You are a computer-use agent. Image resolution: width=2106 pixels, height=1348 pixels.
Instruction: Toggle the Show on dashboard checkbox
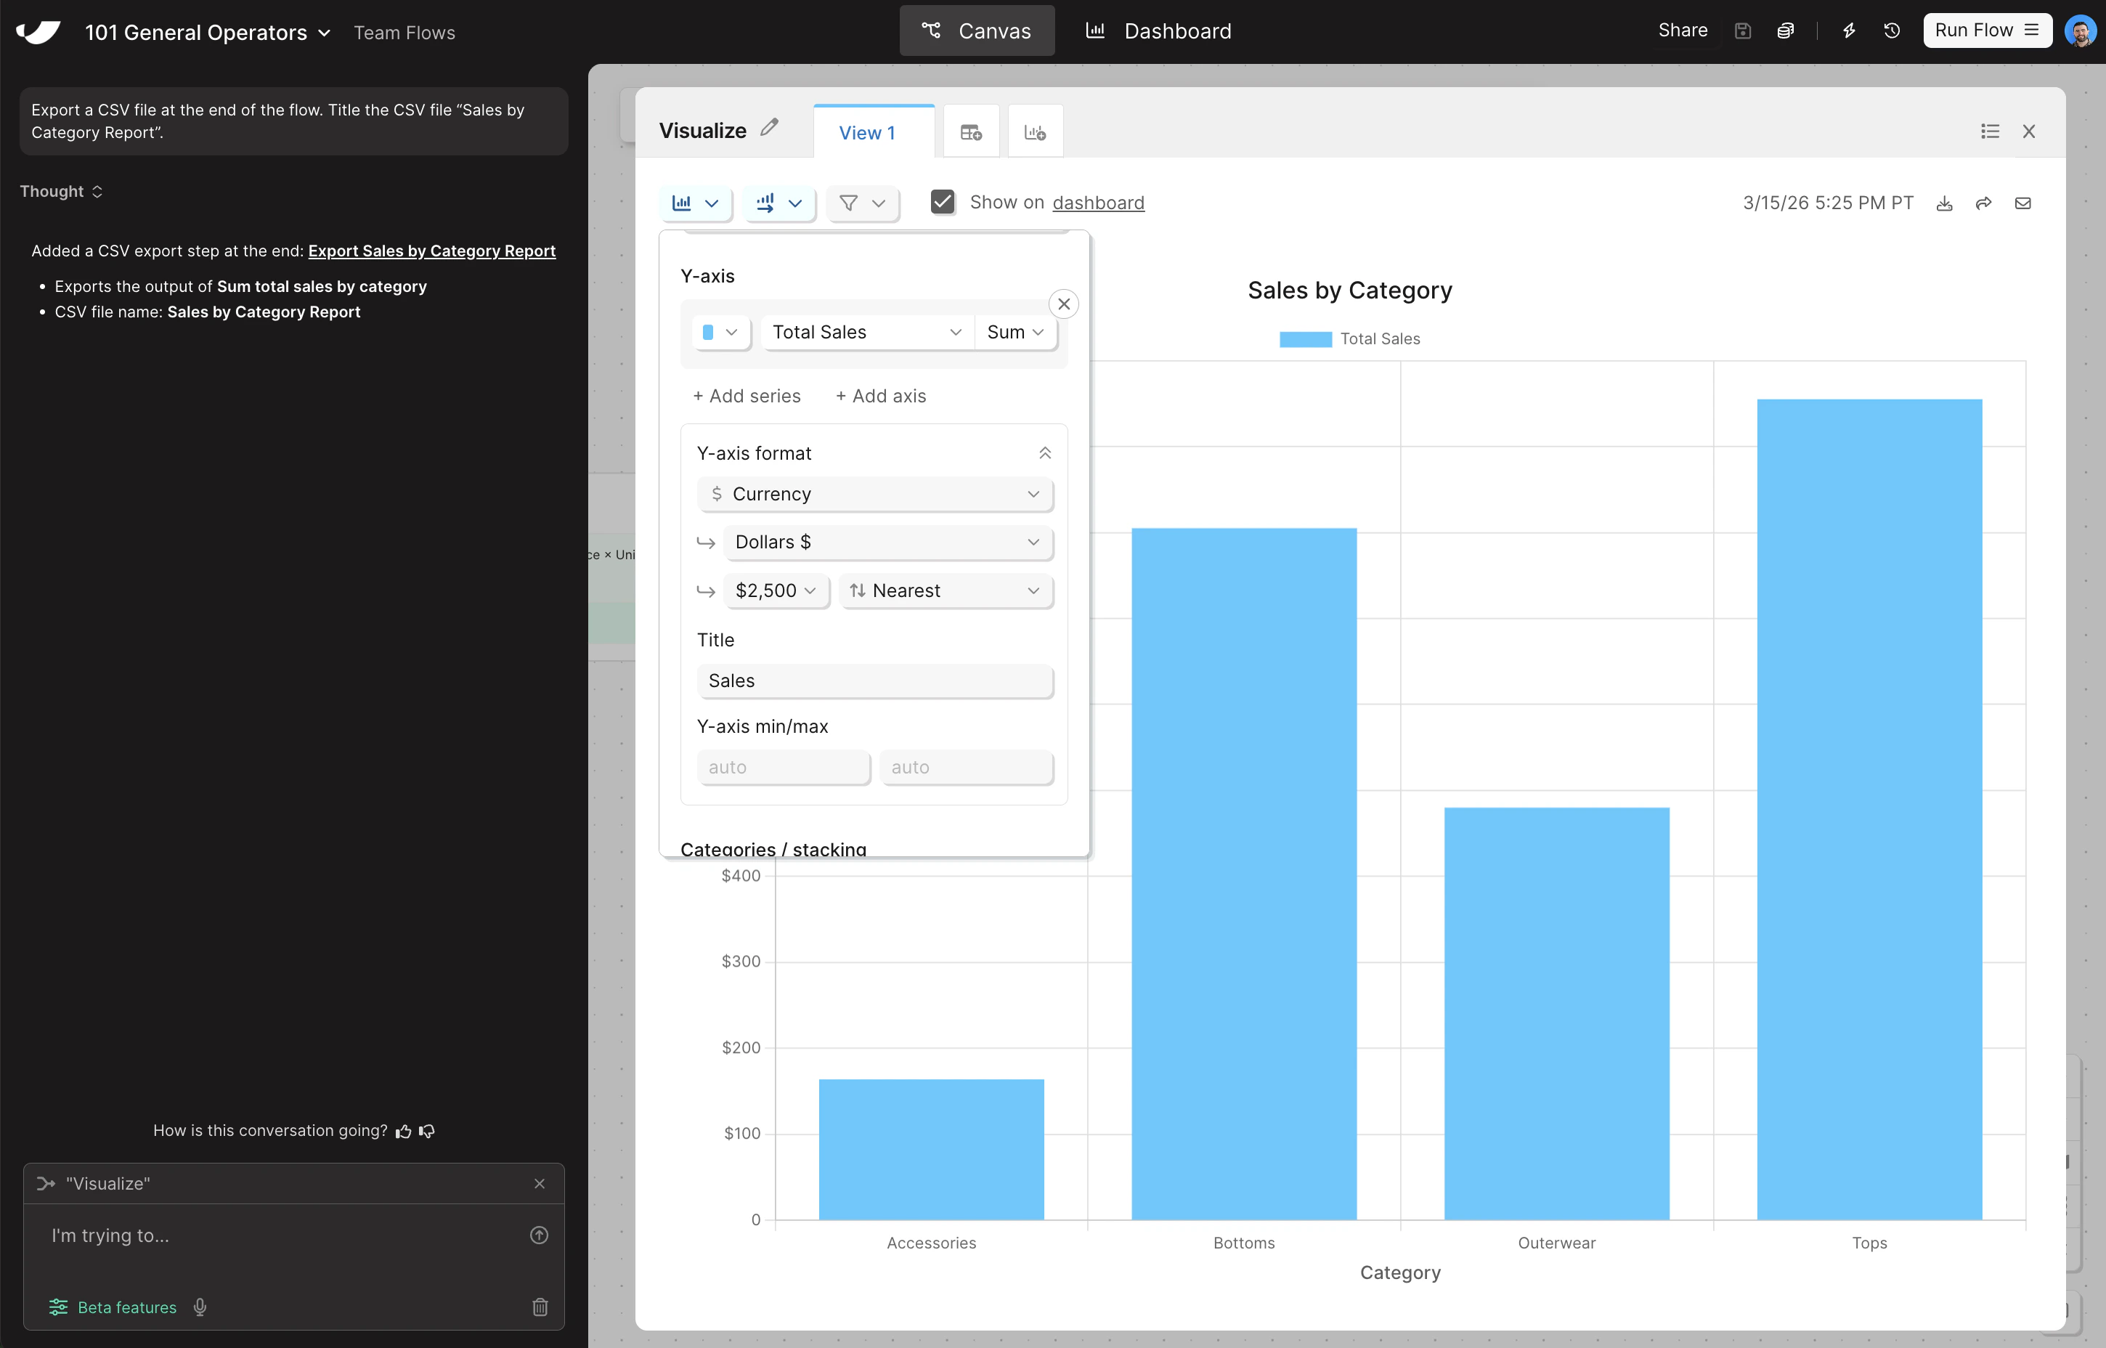point(943,202)
